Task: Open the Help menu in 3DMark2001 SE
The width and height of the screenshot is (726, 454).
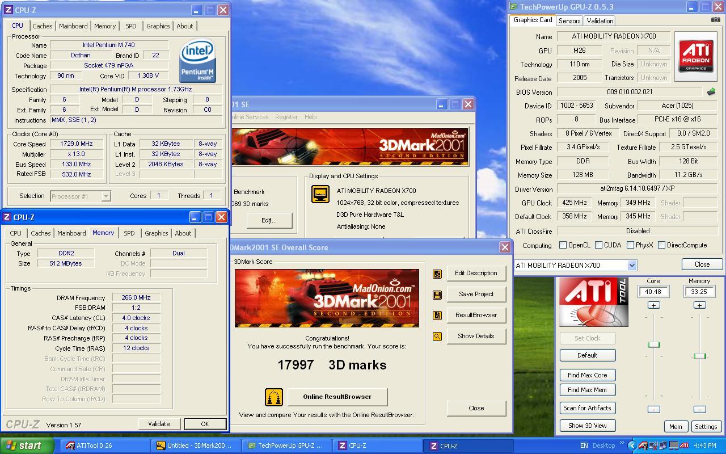Action: (x=310, y=117)
